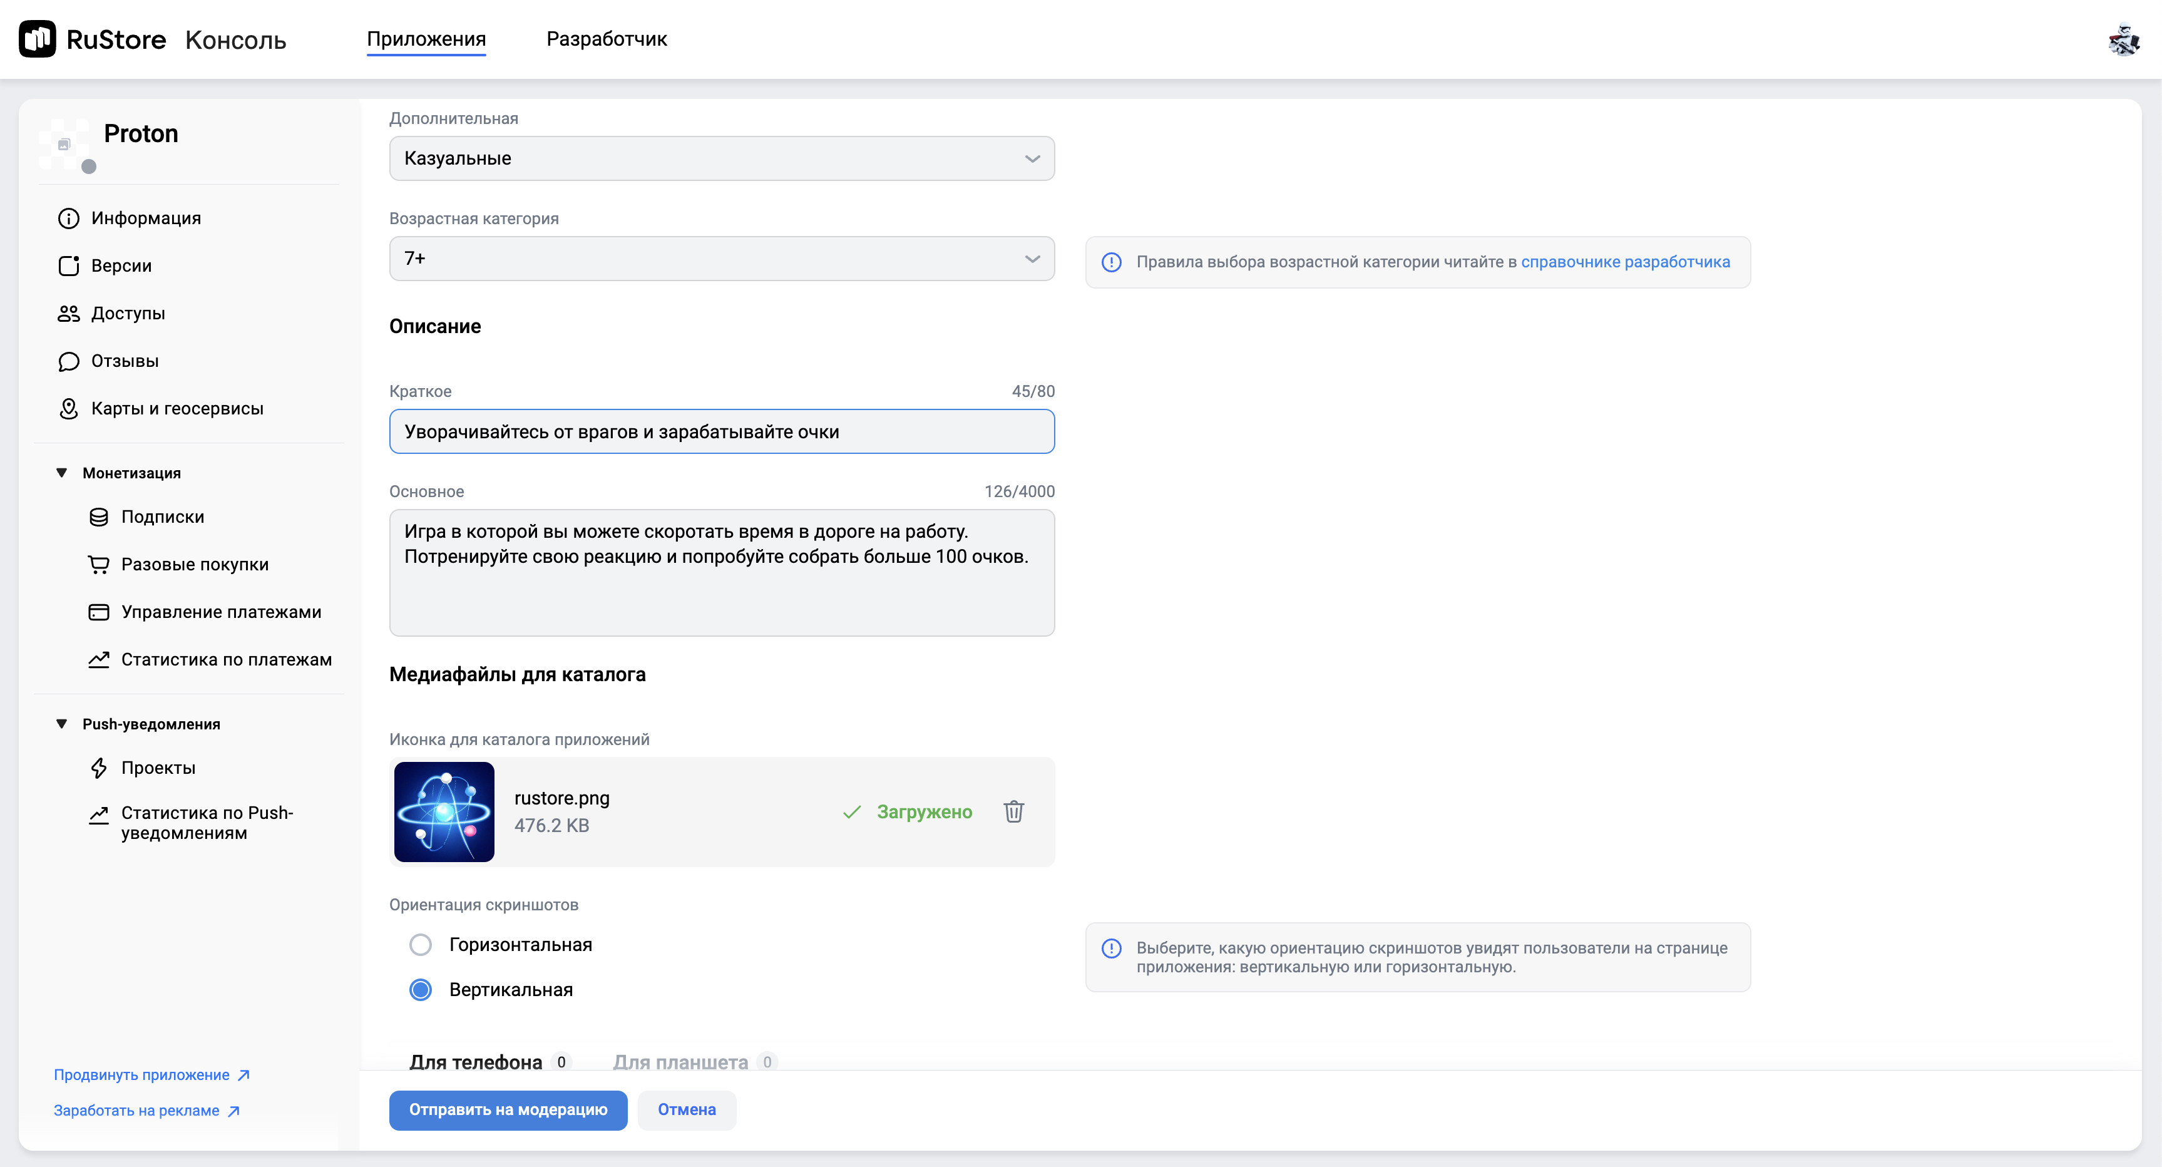This screenshot has height=1167, width=2162.
Task: Select Вертикальная screenshot orientation
Action: (421, 990)
